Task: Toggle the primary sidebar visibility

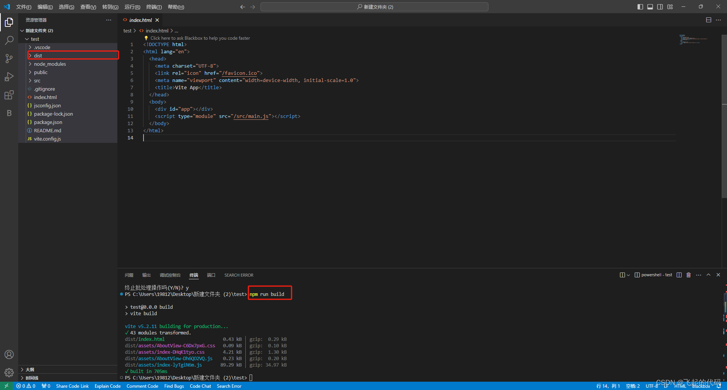Action: tap(640, 7)
